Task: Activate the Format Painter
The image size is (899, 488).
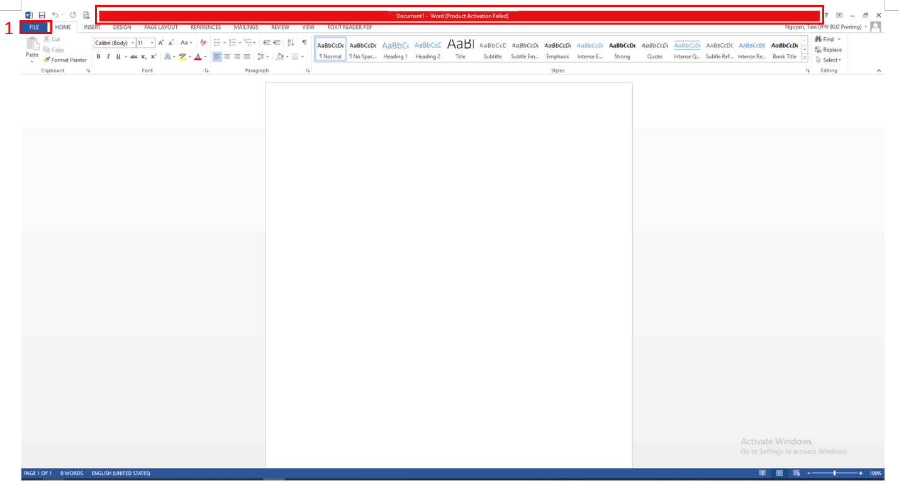Action: (65, 60)
